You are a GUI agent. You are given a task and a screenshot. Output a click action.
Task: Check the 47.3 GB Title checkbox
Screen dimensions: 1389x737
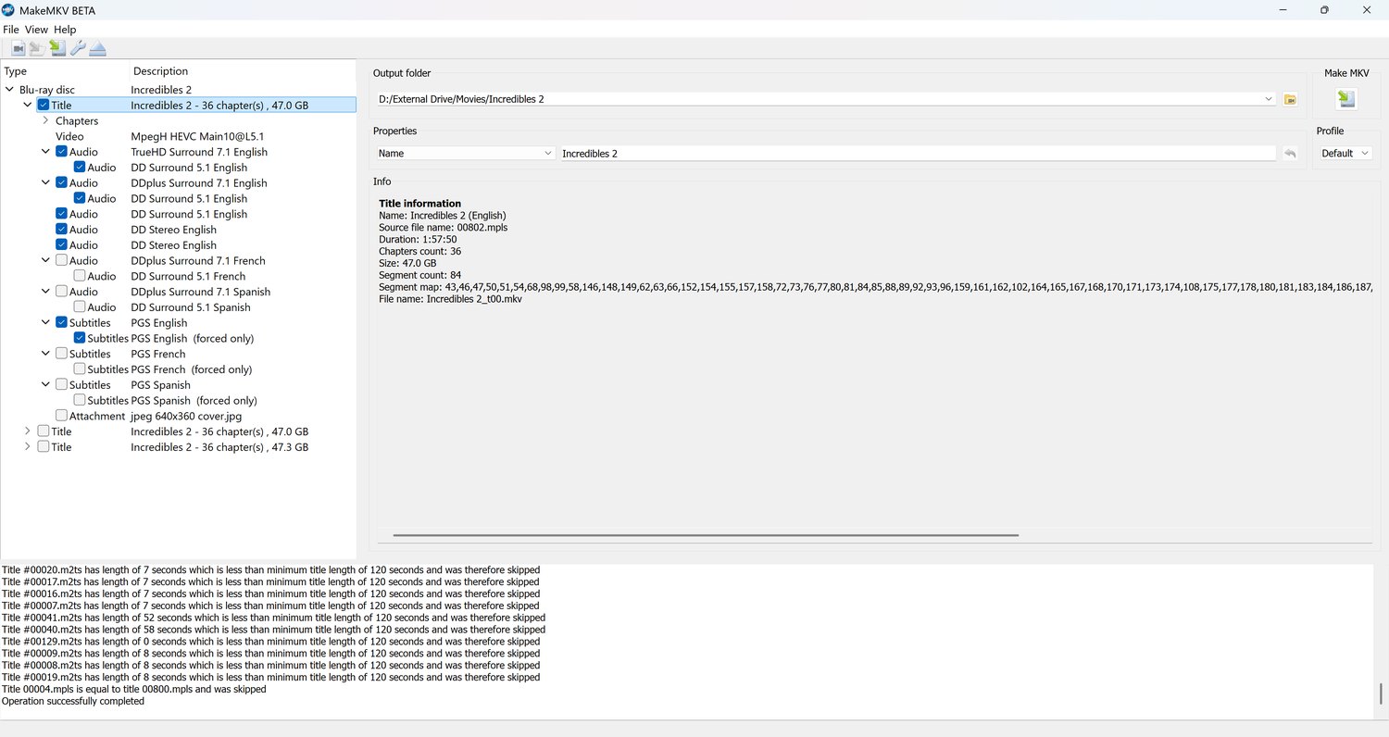(x=44, y=447)
